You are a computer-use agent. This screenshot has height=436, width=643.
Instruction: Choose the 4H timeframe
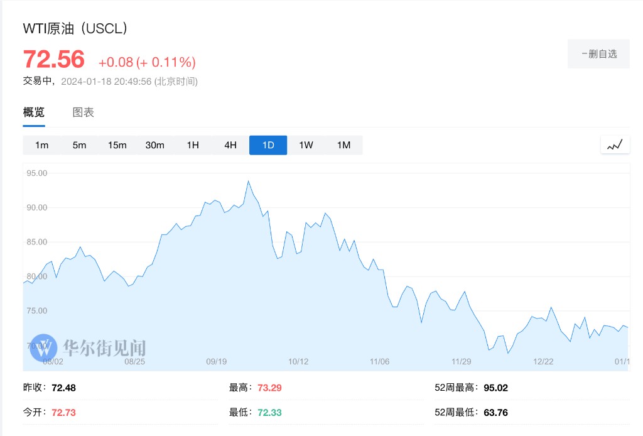230,145
